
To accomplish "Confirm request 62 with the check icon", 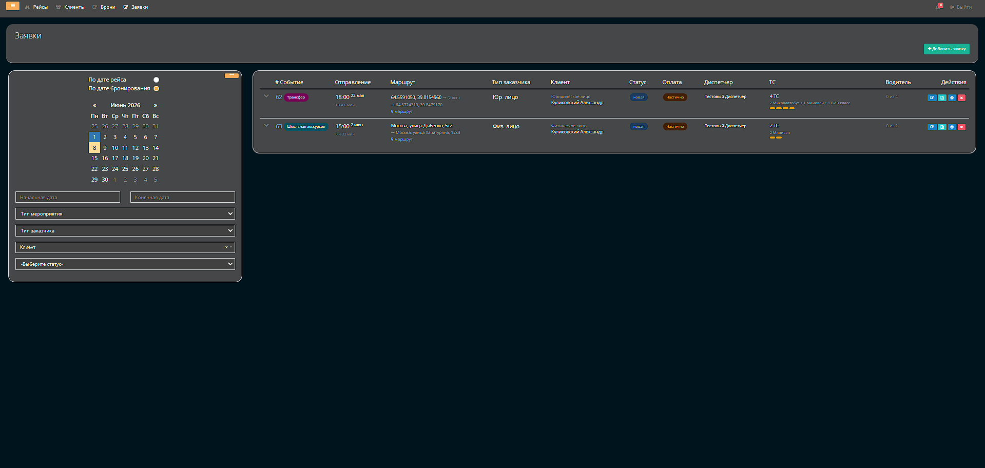I will 952,98.
